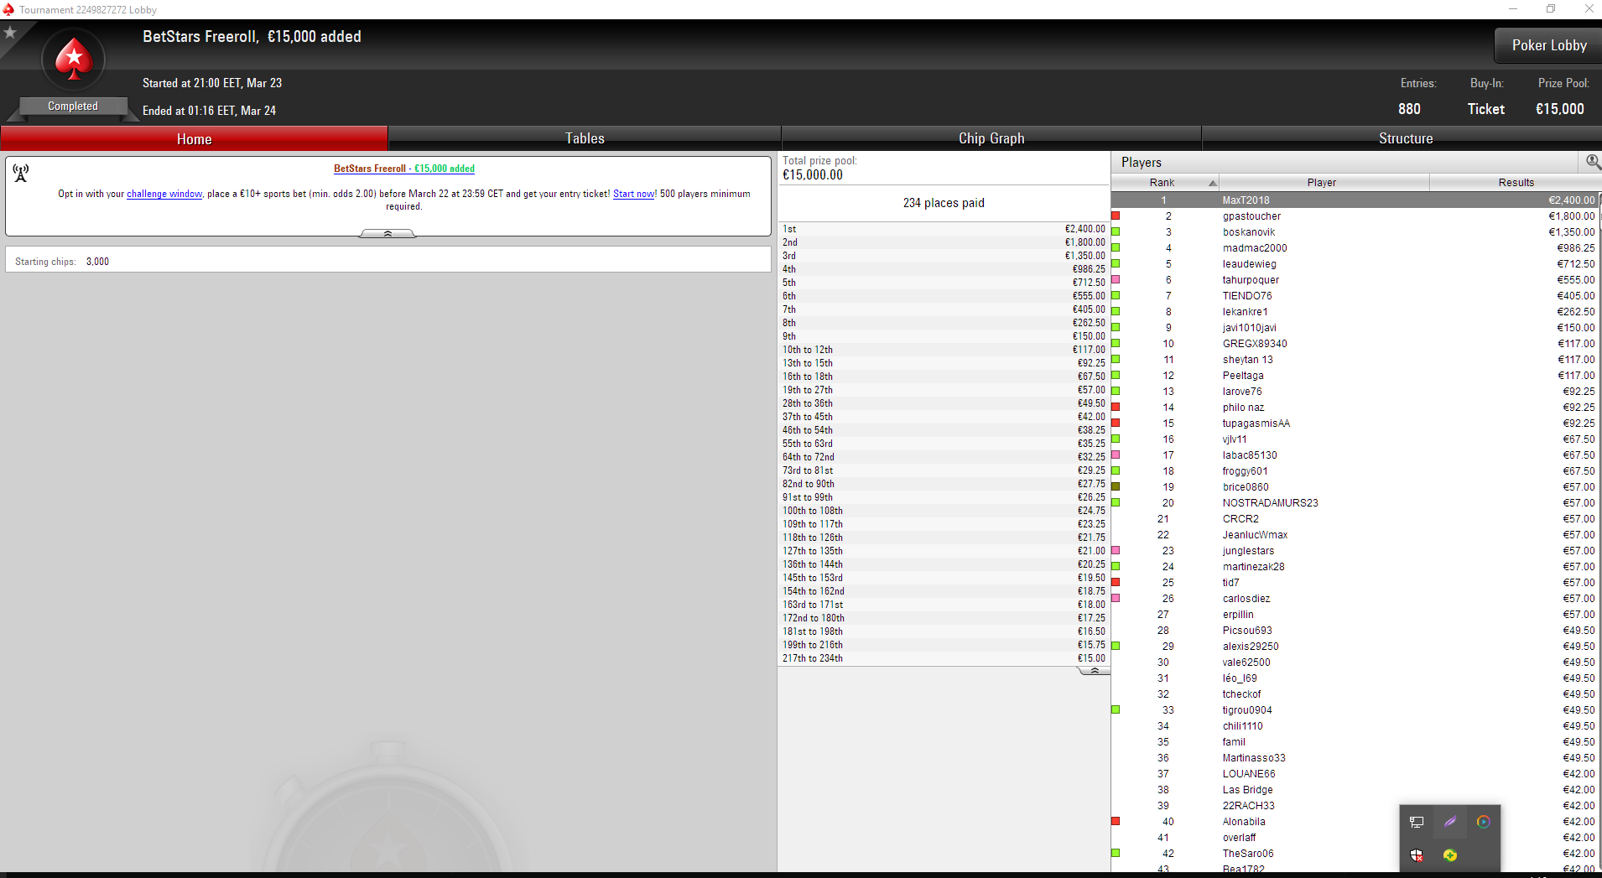
Task: Click the '100th to 108th' payout row
Action: [x=944, y=511]
